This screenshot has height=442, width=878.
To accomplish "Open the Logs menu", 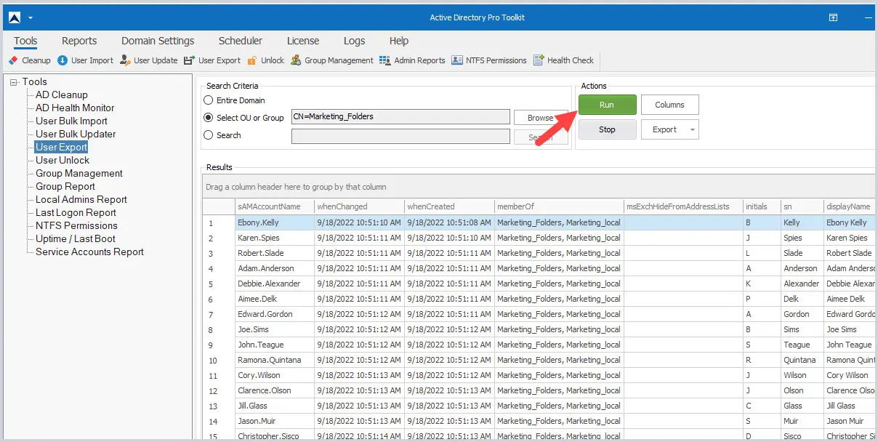I will click(354, 41).
